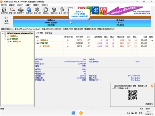Open the 帮助(H) menu
The image size is (155, 116).
(x=44, y=5)
